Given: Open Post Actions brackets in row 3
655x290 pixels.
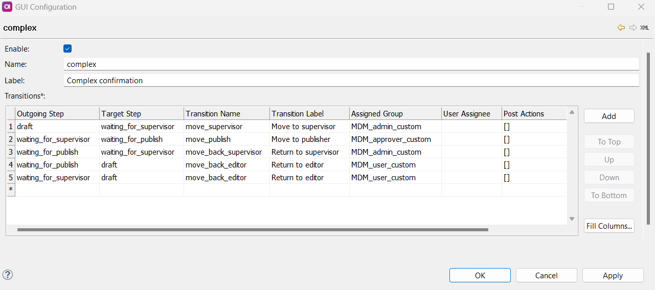Looking at the screenshot, I should (x=507, y=152).
